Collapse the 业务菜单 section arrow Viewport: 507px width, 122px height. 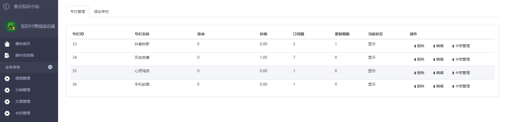point(50,67)
